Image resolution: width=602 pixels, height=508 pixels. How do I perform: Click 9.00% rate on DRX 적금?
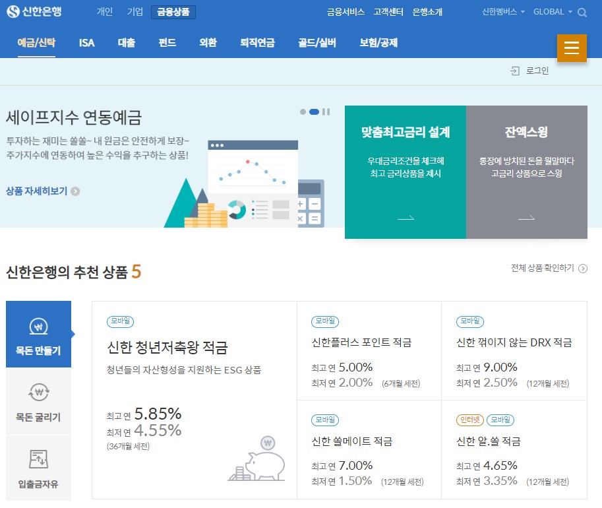[x=500, y=367]
